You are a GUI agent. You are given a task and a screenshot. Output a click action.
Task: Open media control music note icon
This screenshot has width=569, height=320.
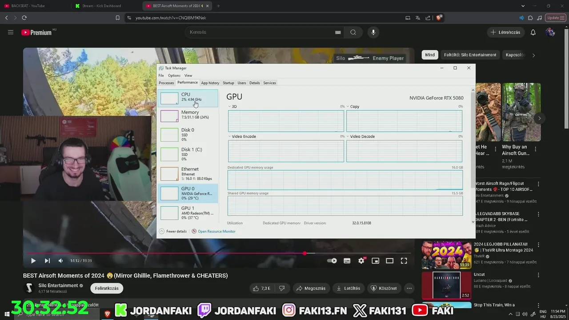(539, 18)
